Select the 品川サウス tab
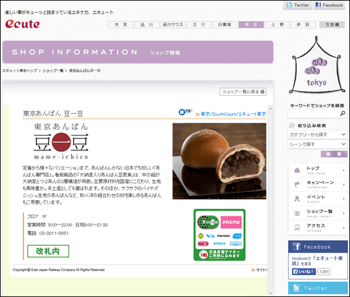 pos(173,24)
